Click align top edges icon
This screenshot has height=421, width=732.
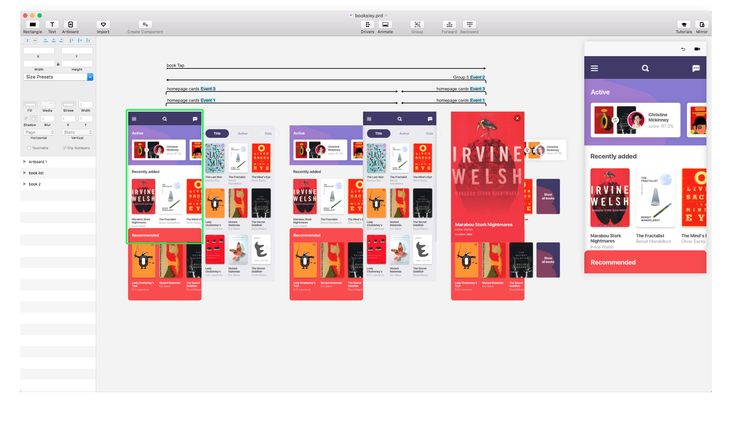point(71,40)
